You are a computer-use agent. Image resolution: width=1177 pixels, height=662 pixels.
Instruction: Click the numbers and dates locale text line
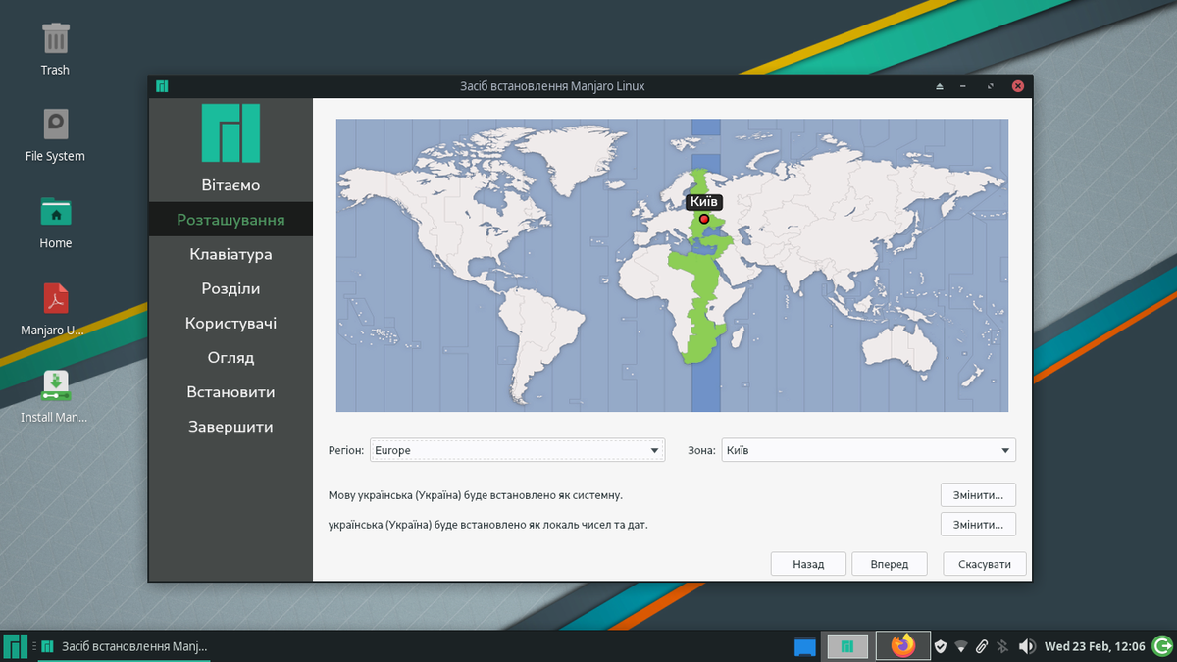(x=488, y=525)
